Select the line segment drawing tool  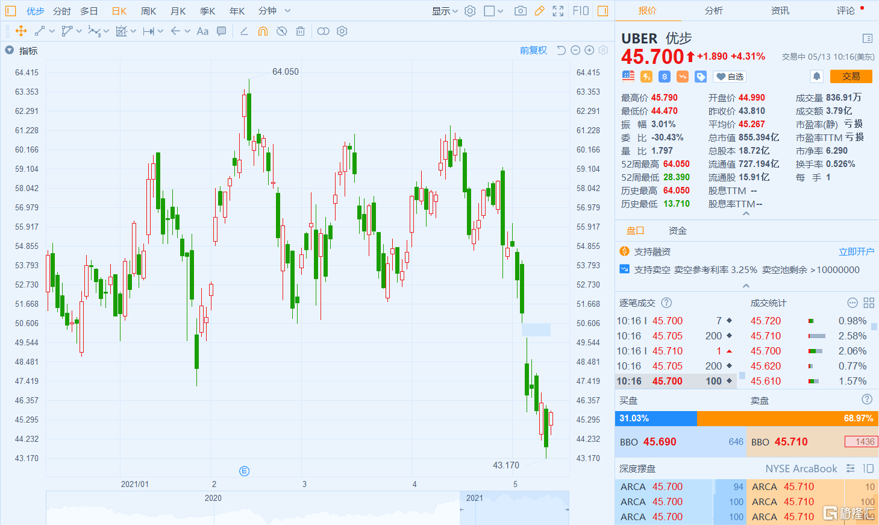(x=40, y=31)
